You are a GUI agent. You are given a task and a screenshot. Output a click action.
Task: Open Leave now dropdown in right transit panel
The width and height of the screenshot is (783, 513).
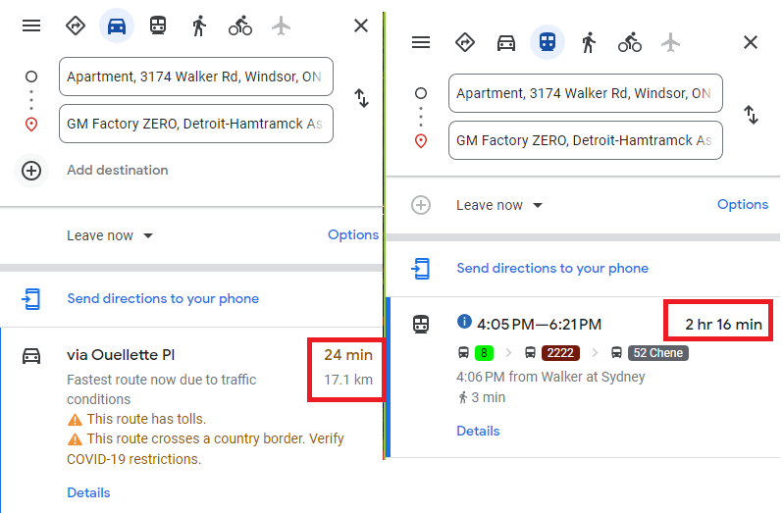[x=499, y=205]
